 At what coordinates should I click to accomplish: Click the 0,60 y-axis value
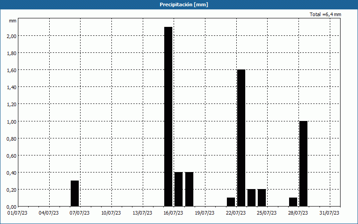click(x=12, y=155)
